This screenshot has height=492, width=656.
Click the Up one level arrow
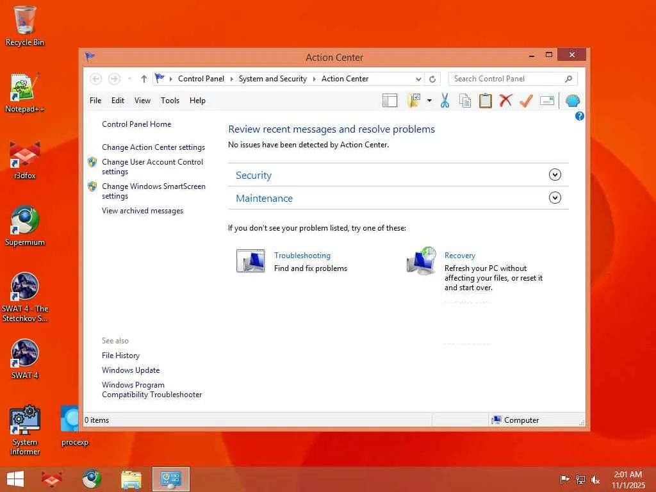click(x=144, y=79)
